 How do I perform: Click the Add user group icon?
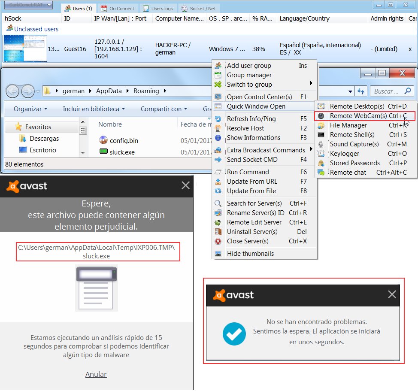218,66
